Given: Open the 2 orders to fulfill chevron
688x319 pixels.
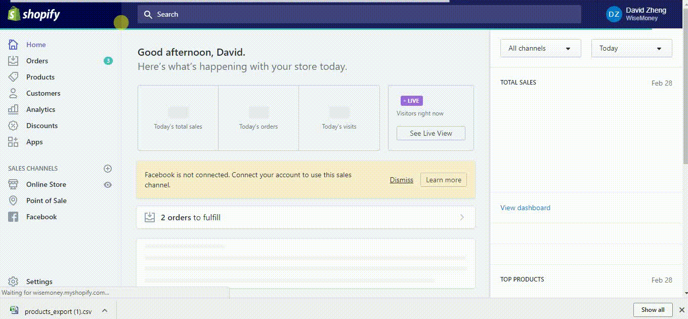Looking at the screenshot, I should 462,217.
